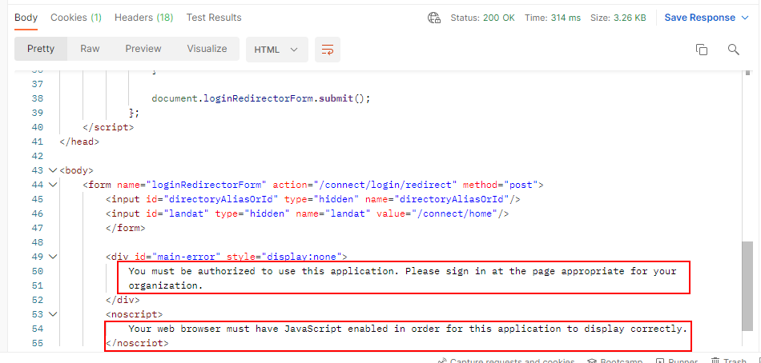Viewport: 761px width, 363px height.
Task: Click the scroll up arrow of scrollbar
Action: click(x=748, y=74)
